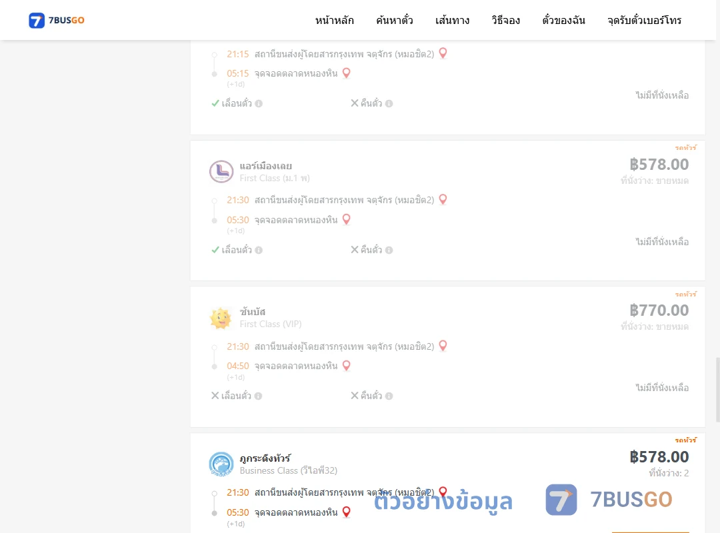This screenshot has height=533, width=720.
Task: Click the 05:15 arrival time
Action: click(238, 73)
